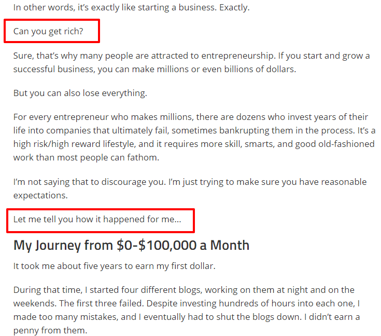Click "$100,000" in the heading
The height and width of the screenshot is (336, 381).
[167, 245]
